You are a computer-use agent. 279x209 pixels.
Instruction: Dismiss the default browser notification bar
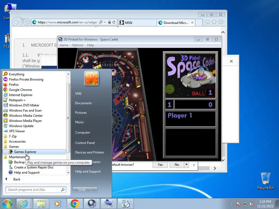pos(194,165)
